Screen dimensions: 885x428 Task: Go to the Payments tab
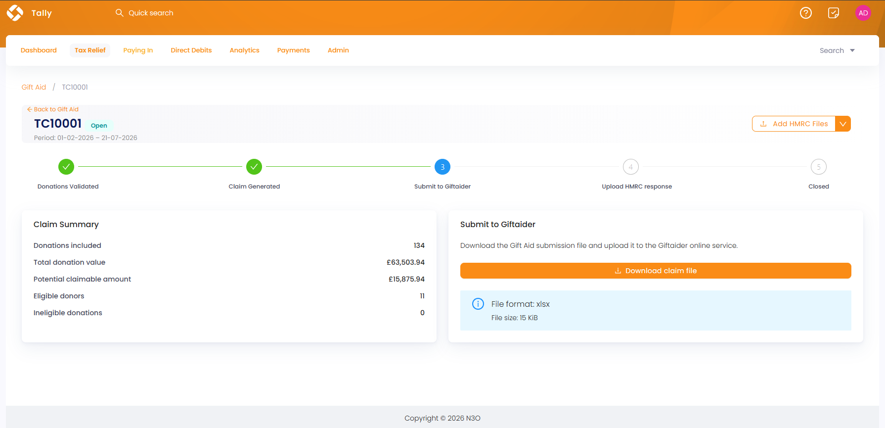pos(293,50)
